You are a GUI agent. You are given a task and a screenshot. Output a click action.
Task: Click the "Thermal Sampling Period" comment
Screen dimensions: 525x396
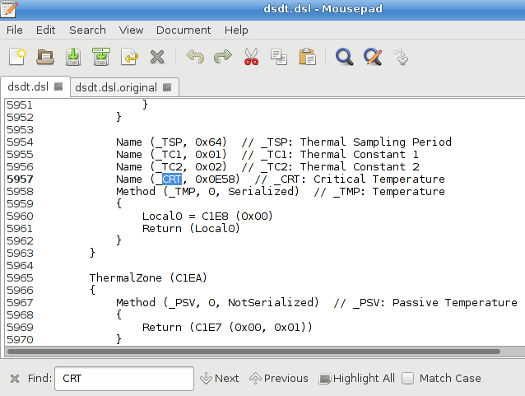pos(376,142)
